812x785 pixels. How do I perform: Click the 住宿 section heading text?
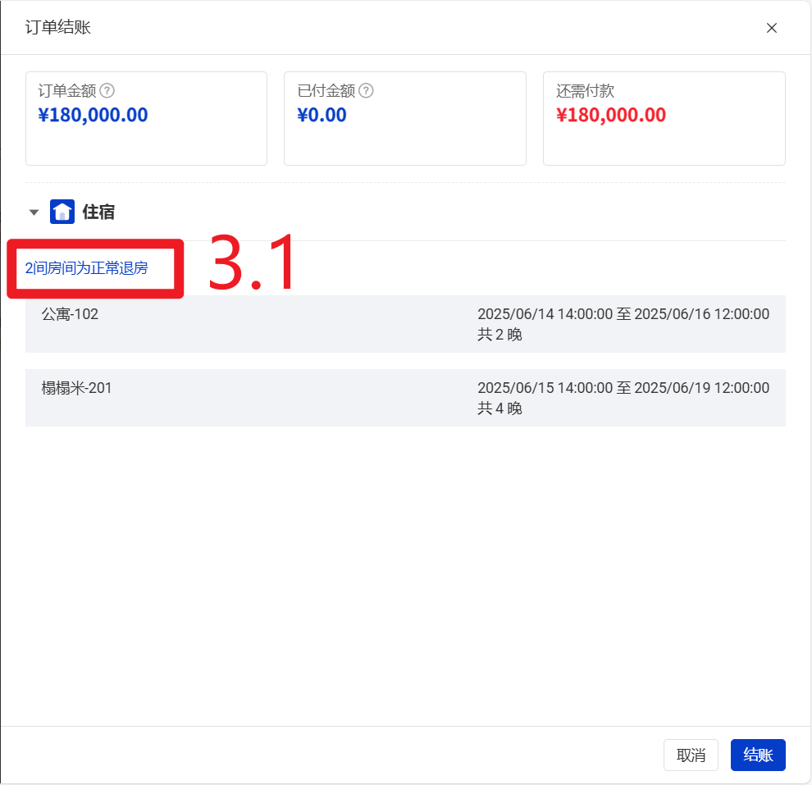click(98, 212)
